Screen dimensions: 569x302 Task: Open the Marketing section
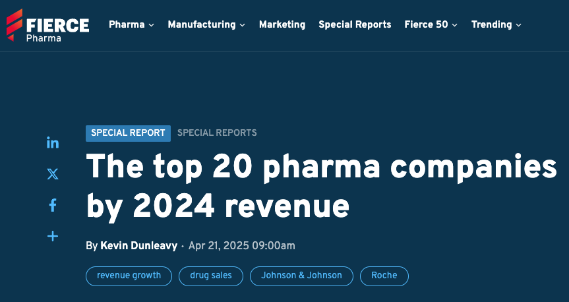point(282,24)
